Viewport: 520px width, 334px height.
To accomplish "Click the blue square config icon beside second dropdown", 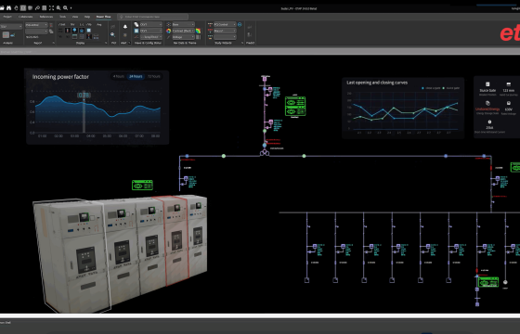I will tap(136, 31).
